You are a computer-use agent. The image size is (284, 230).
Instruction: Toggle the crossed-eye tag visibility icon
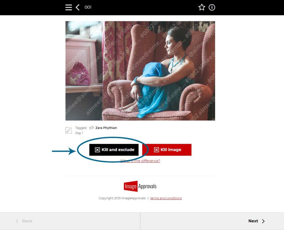(92, 128)
